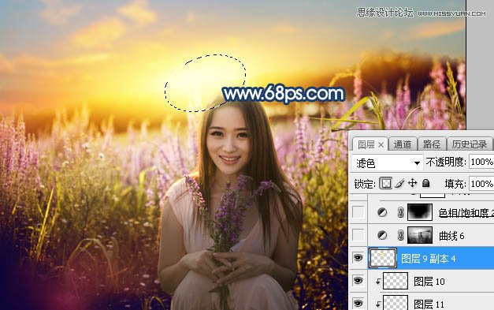The height and width of the screenshot is (310, 494).
Task: Hide the 图层 10 layer
Action: pyautogui.click(x=358, y=280)
